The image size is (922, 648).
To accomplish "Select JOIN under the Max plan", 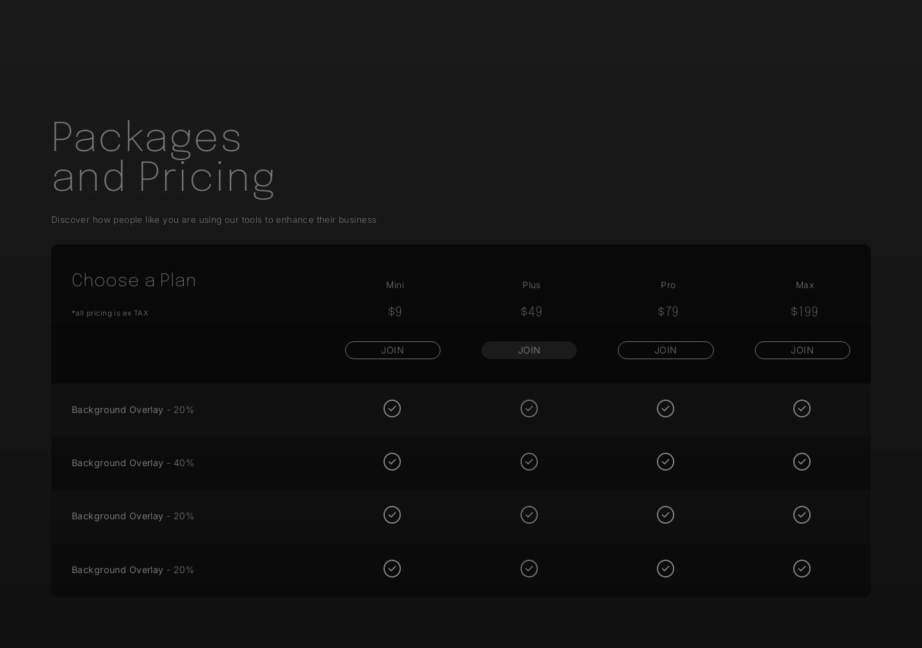I will (x=802, y=350).
